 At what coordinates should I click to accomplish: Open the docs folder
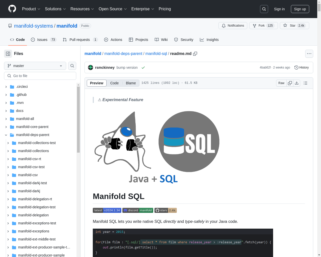(20, 111)
